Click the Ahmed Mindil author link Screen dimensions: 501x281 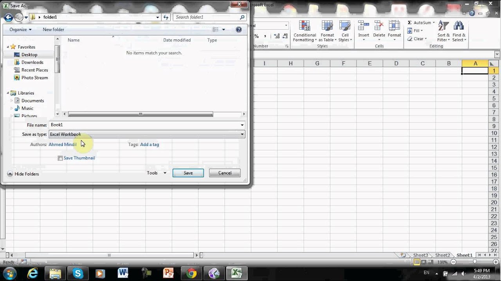click(63, 144)
